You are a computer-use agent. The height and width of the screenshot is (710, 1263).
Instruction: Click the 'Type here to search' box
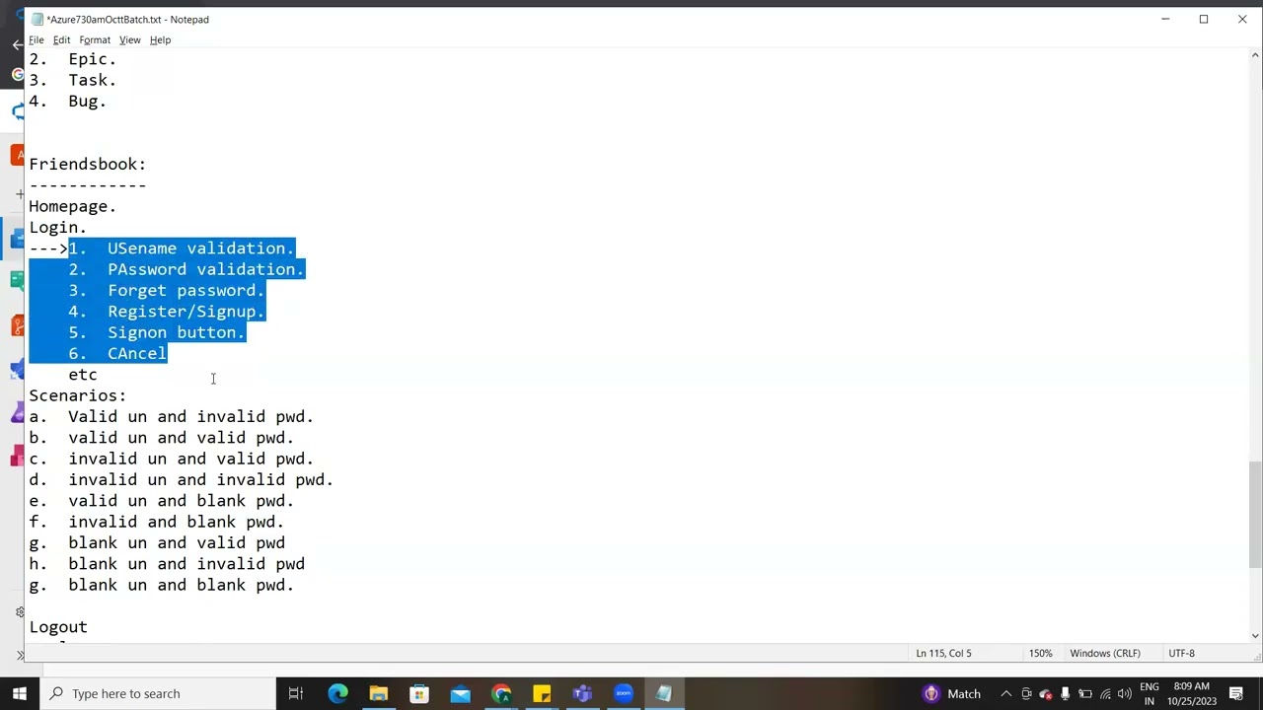[158, 693]
